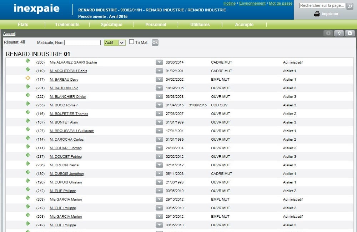Click the imprimer print label
Screen dimensions: 357x232
[x=330, y=14]
